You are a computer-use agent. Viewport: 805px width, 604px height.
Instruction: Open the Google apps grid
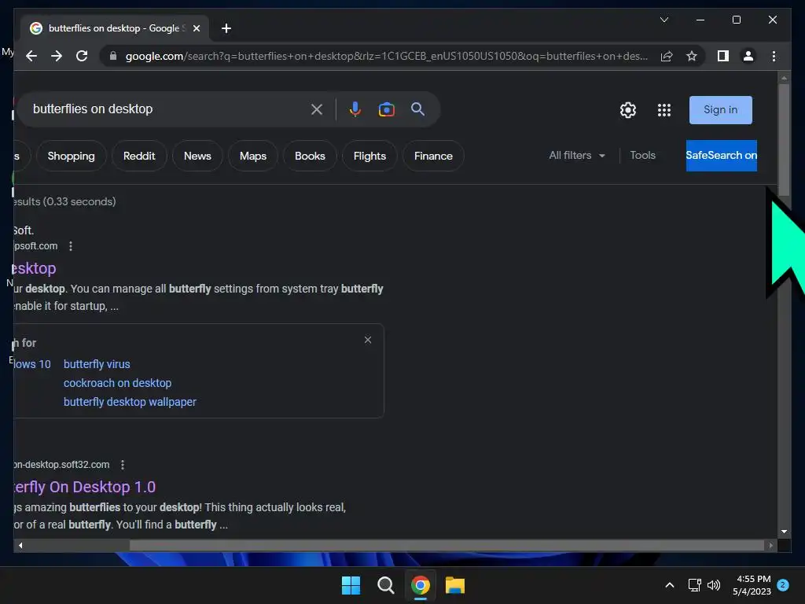(664, 110)
